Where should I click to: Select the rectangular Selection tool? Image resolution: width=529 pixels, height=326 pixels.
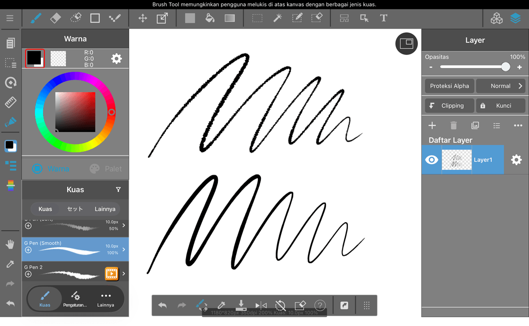click(x=257, y=18)
